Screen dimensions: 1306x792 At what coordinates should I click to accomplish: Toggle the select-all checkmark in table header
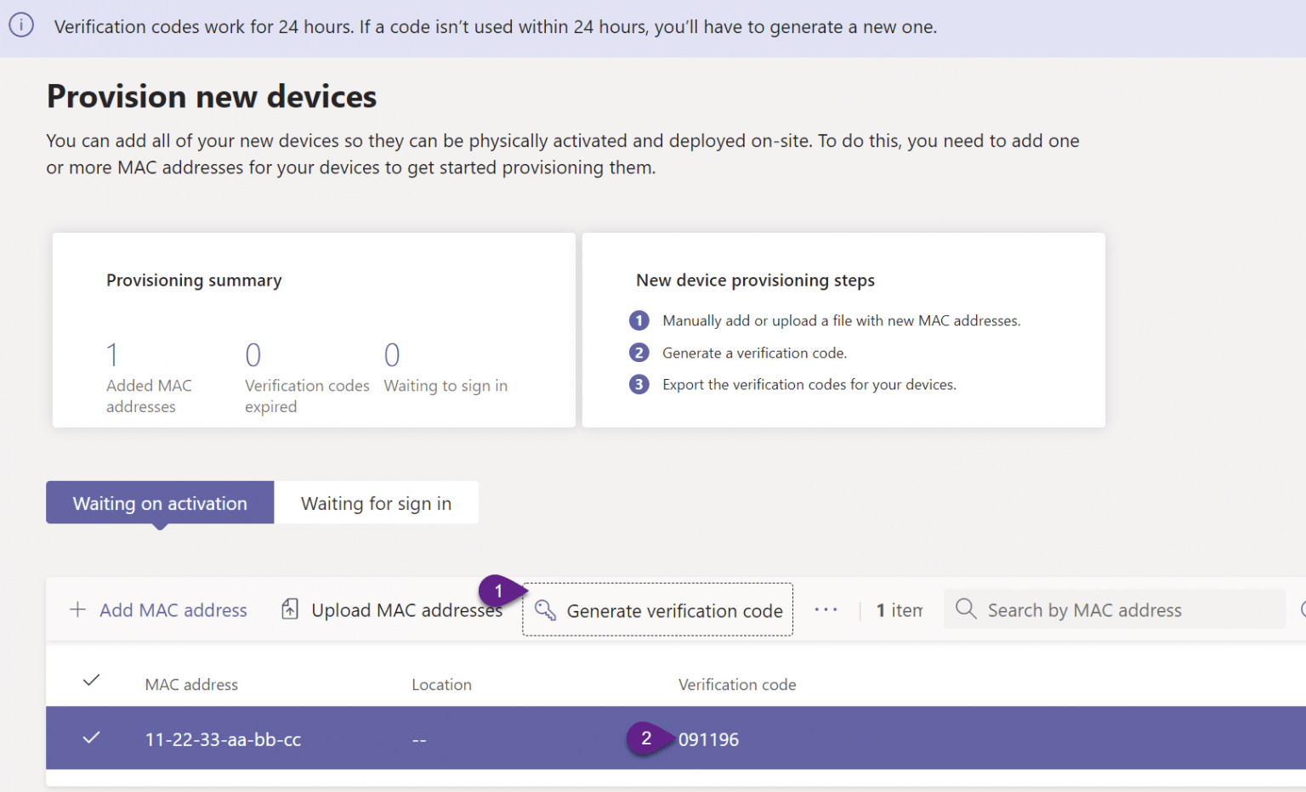click(x=91, y=680)
